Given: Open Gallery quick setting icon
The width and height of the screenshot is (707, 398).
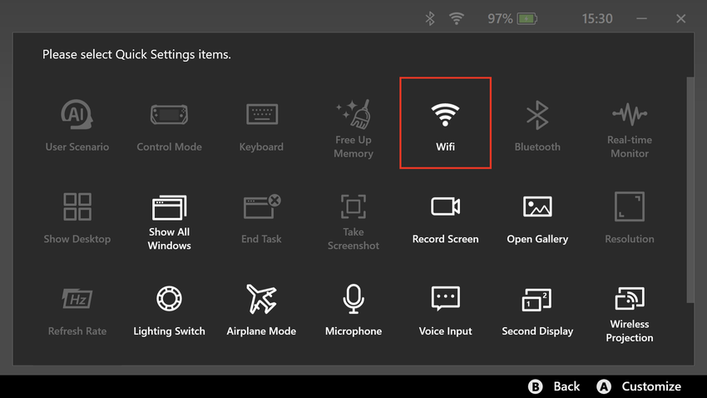Looking at the screenshot, I should [x=537, y=217].
